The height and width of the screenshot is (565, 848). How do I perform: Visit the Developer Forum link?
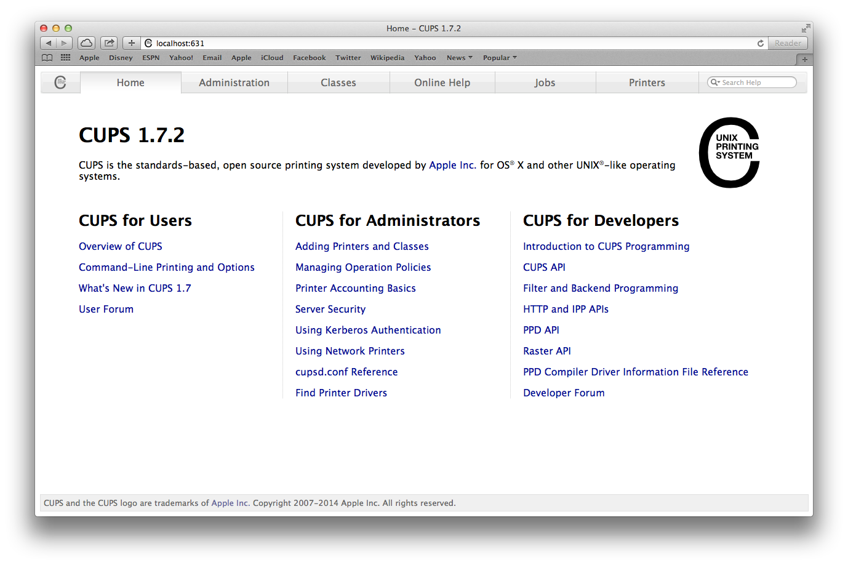coord(564,393)
